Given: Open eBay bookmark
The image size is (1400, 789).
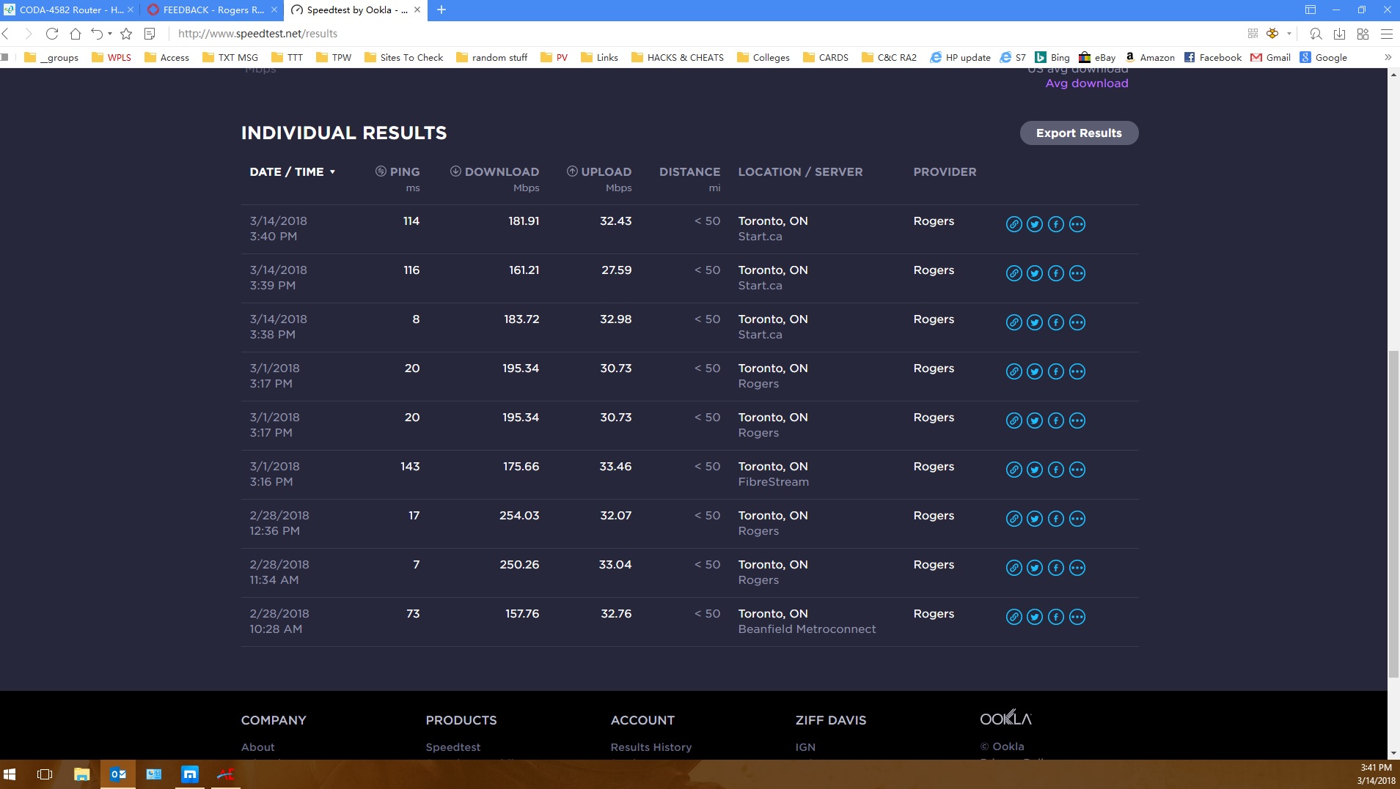Looking at the screenshot, I should [x=1097, y=57].
